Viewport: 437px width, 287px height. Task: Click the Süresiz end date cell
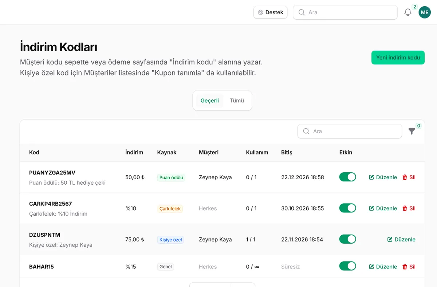(291, 267)
